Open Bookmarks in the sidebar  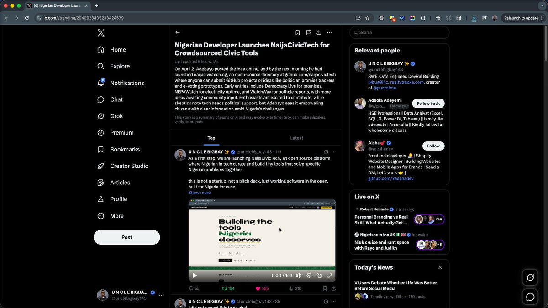[x=119, y=149]
